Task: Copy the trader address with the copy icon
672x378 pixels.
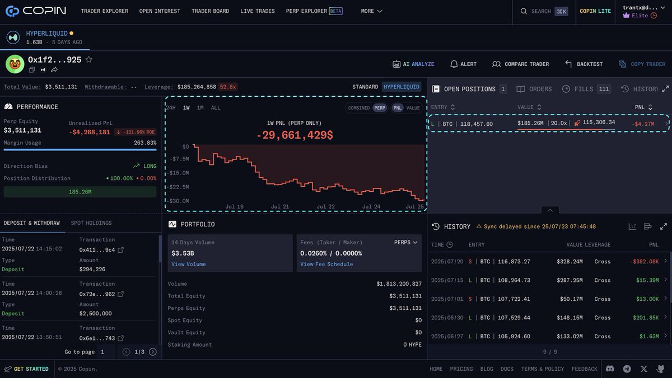Action: 32,70
